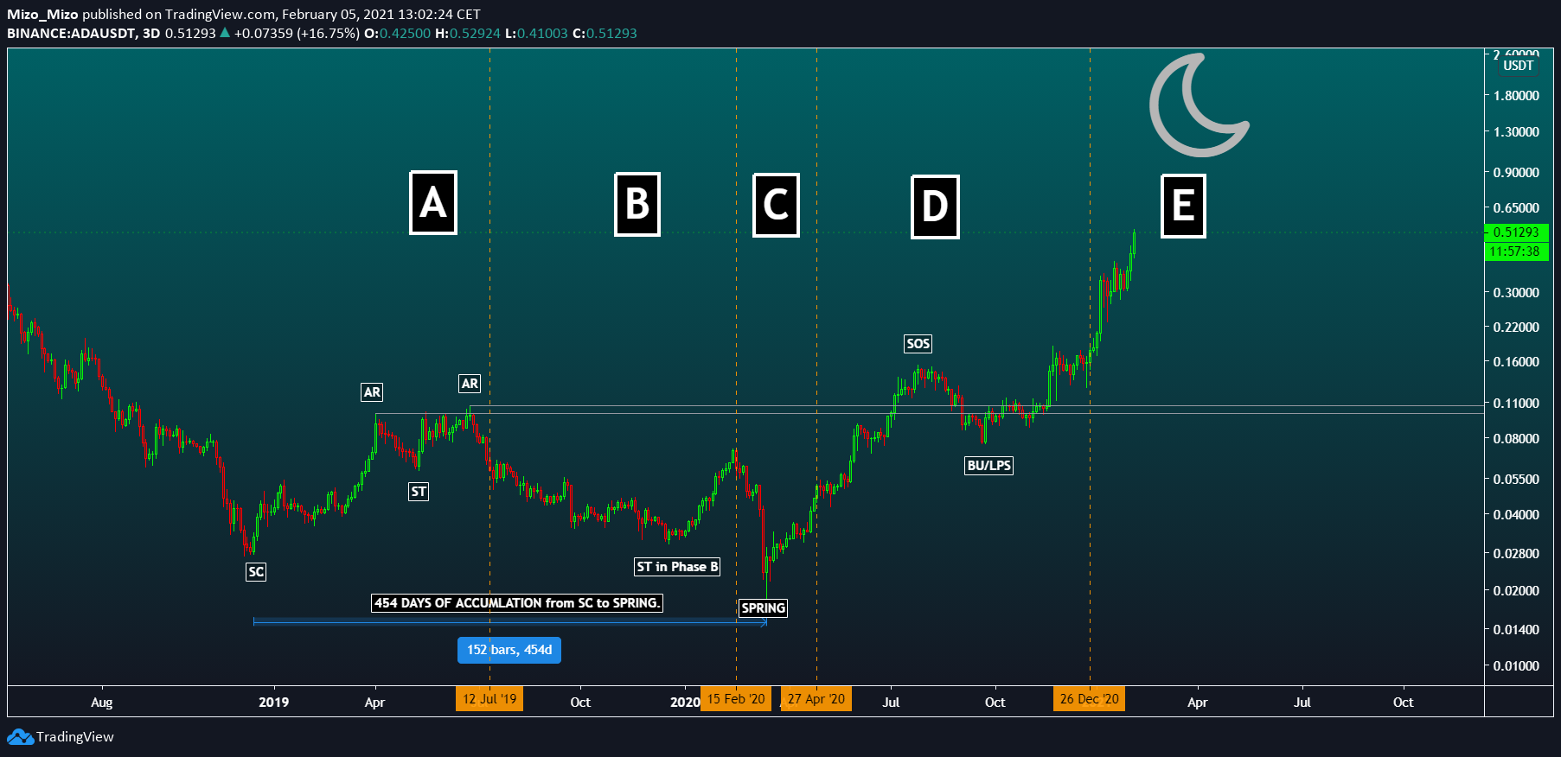Click the 26 Dec '20 date marker
1561x757 pixels.
coord(1090,699)
